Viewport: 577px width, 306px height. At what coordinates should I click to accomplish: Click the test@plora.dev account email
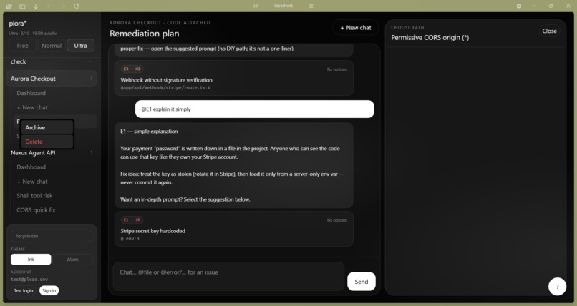(29, 279)
